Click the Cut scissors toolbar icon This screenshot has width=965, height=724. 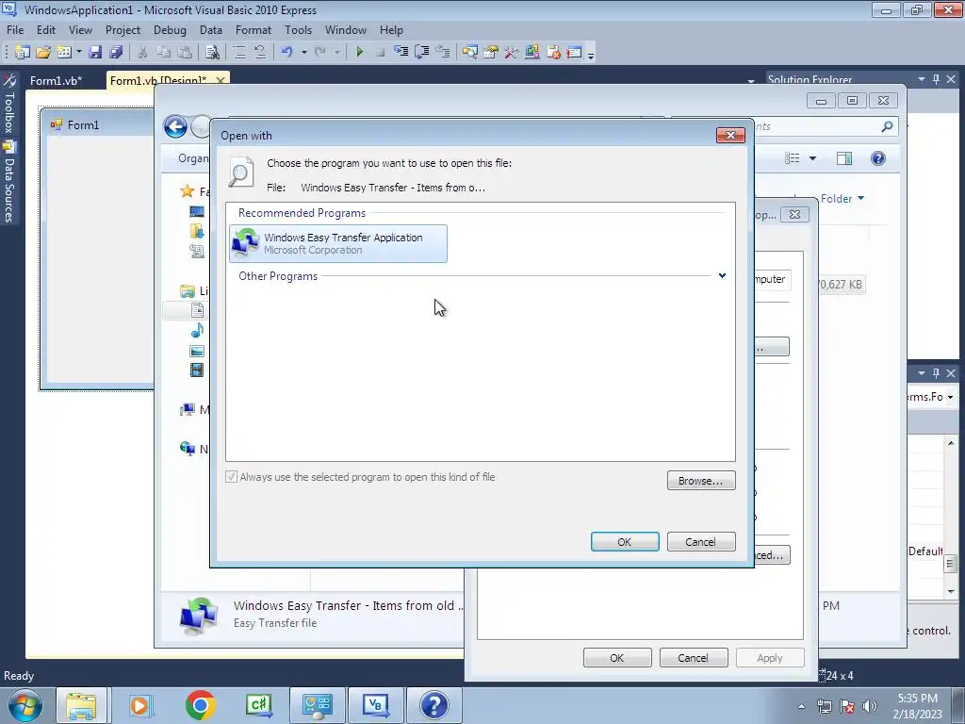tap(143, 53)
